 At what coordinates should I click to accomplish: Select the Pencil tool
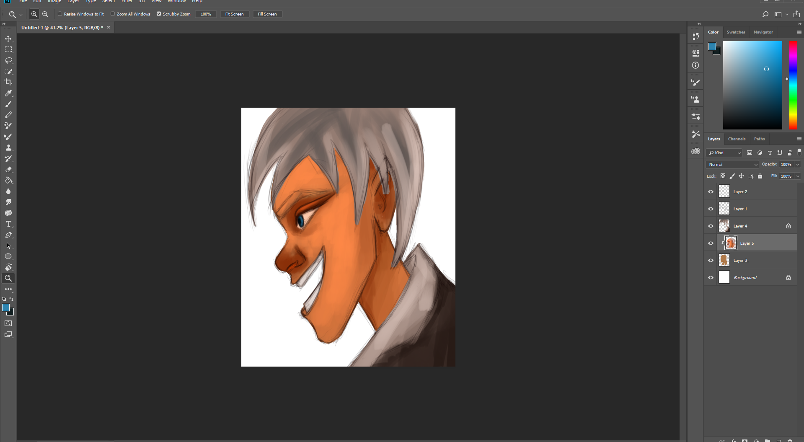pos(8,115)
